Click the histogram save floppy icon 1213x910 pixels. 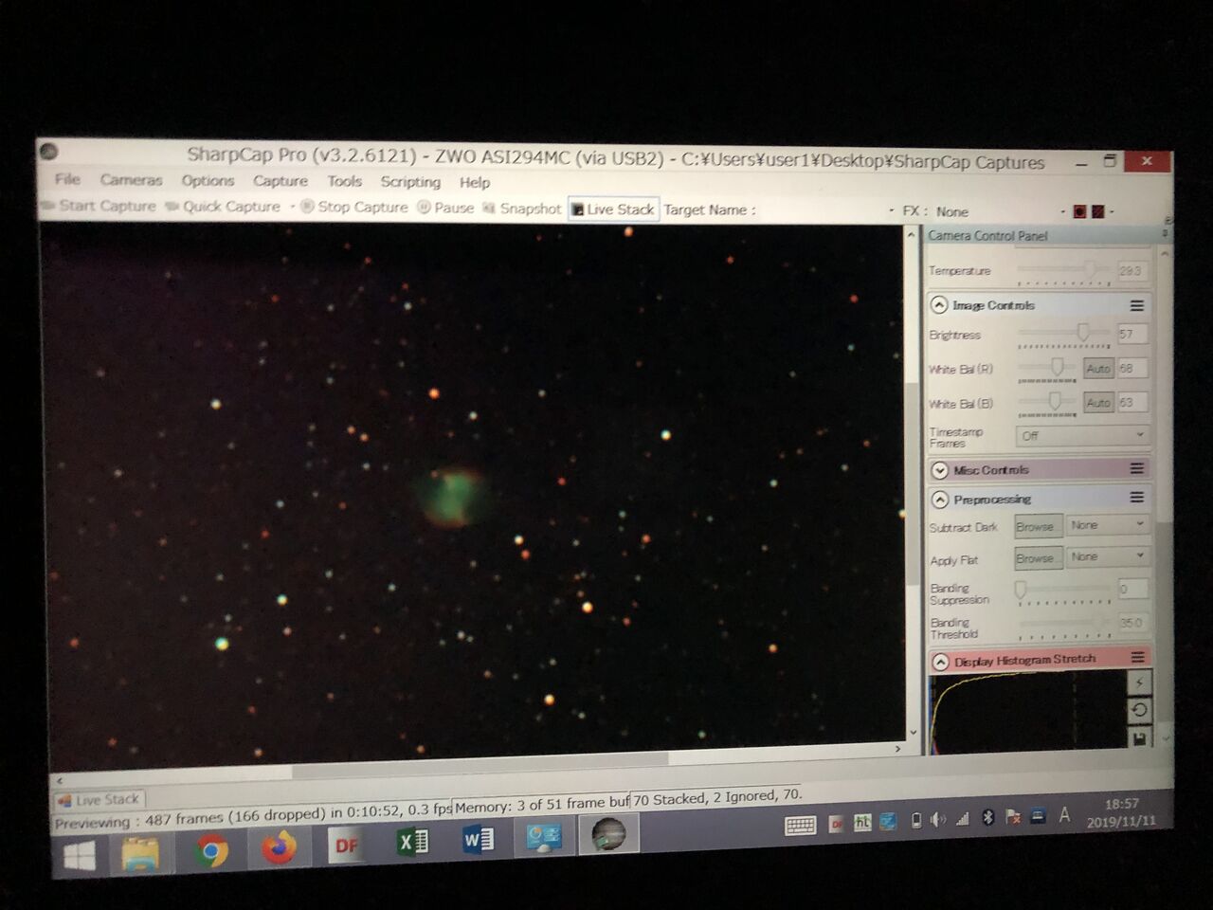point(1139,737)
